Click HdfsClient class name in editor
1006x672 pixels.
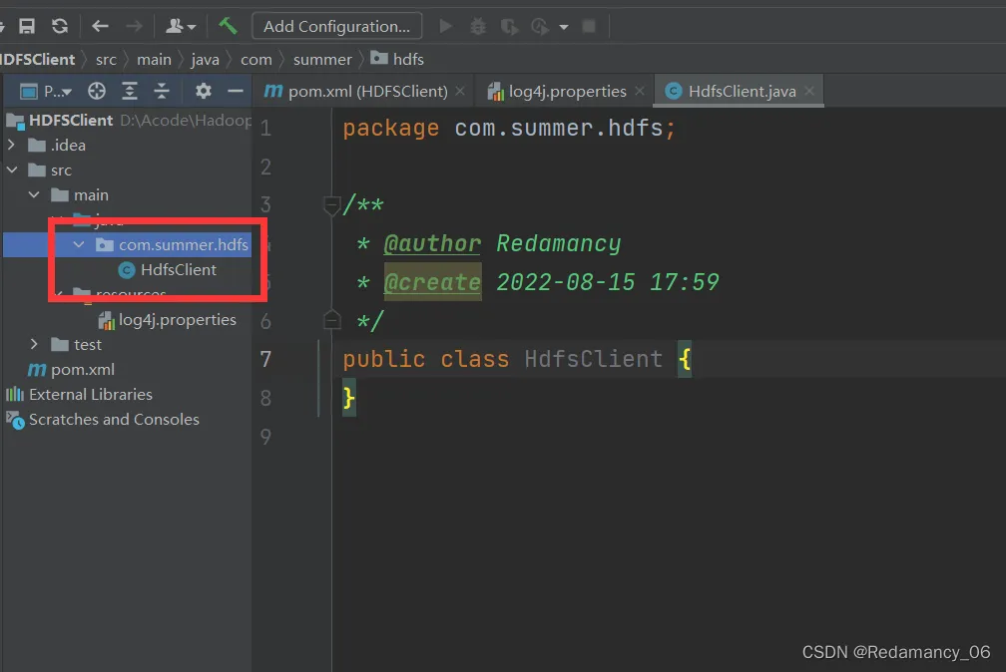594,359
